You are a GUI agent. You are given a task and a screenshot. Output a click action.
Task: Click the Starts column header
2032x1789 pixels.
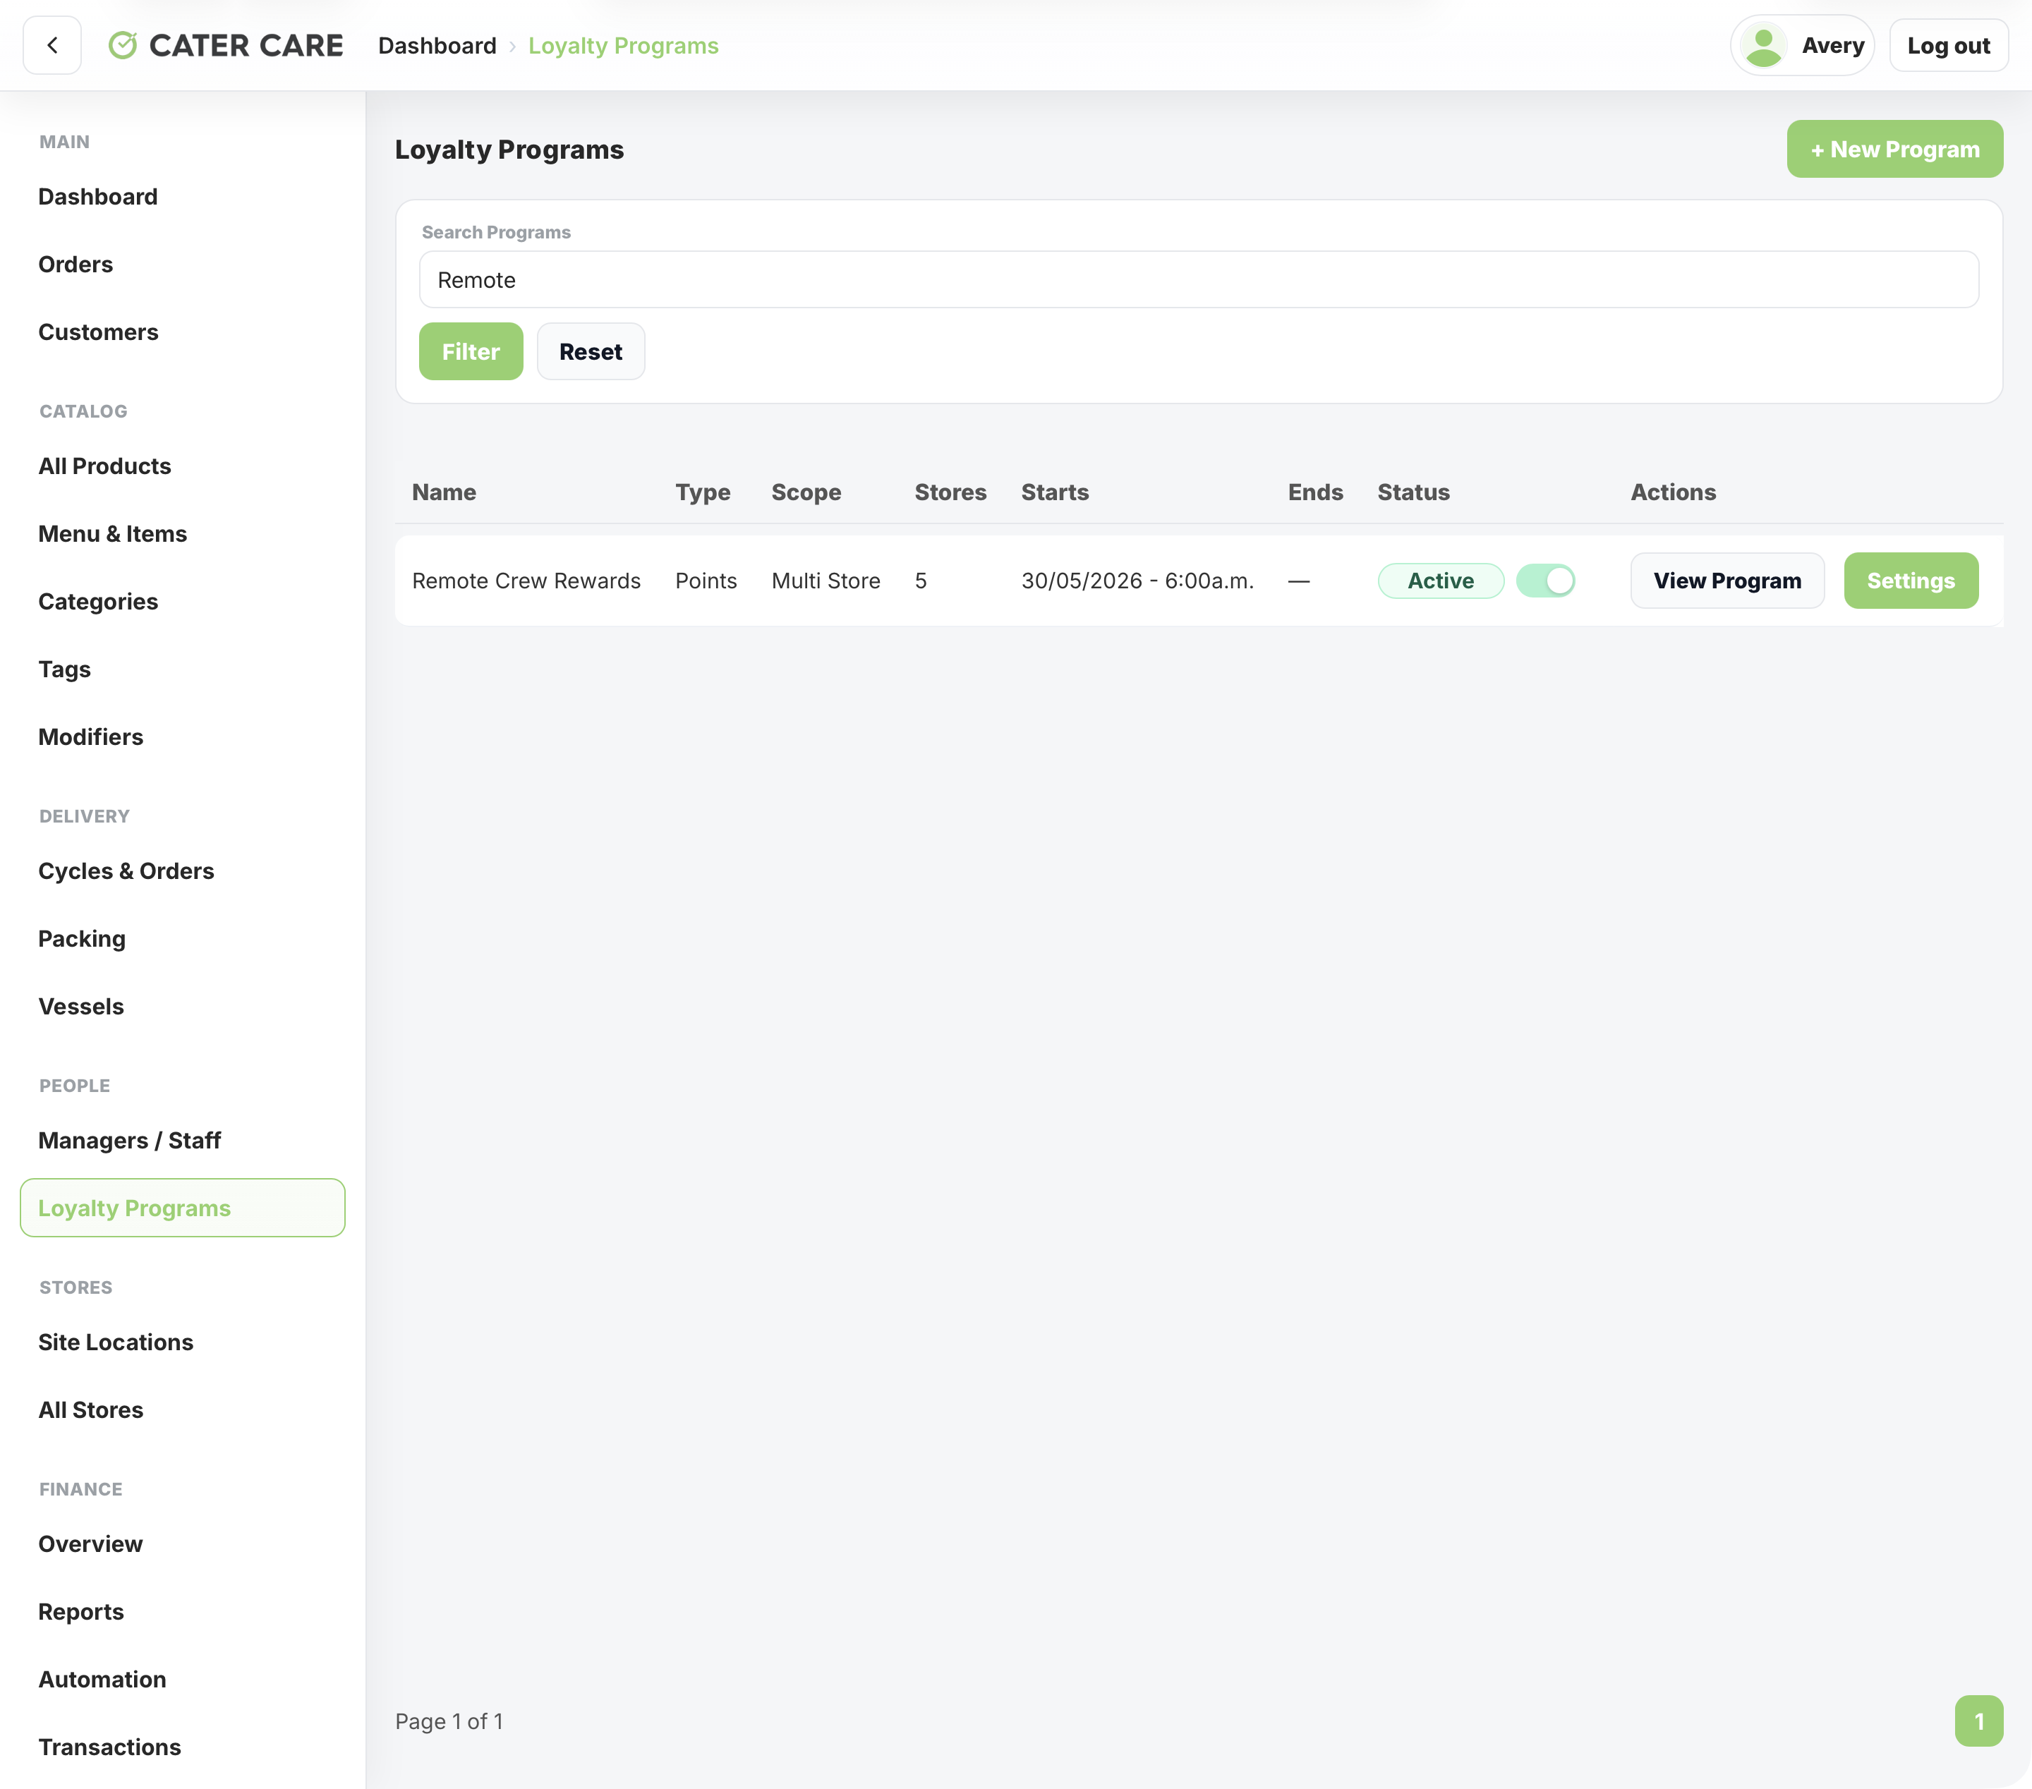(1055, 492)
